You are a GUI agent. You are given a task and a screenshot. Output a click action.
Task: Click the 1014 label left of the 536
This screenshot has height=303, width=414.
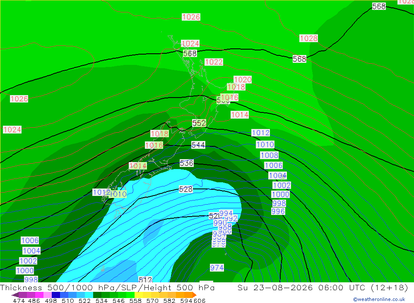(138, 166)
